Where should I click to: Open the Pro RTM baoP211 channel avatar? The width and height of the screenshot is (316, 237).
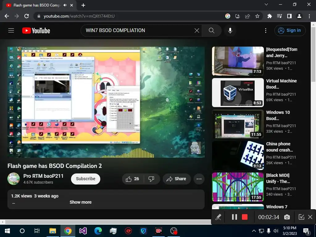14,179
